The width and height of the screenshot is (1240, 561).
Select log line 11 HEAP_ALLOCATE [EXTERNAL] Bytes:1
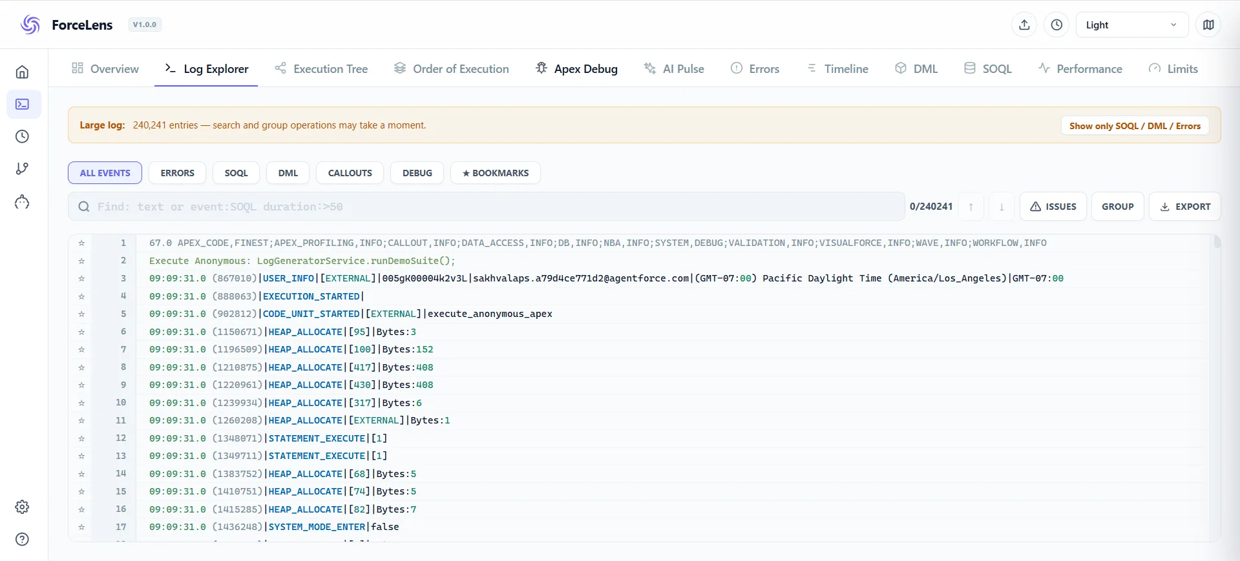(x=639, y=420)
